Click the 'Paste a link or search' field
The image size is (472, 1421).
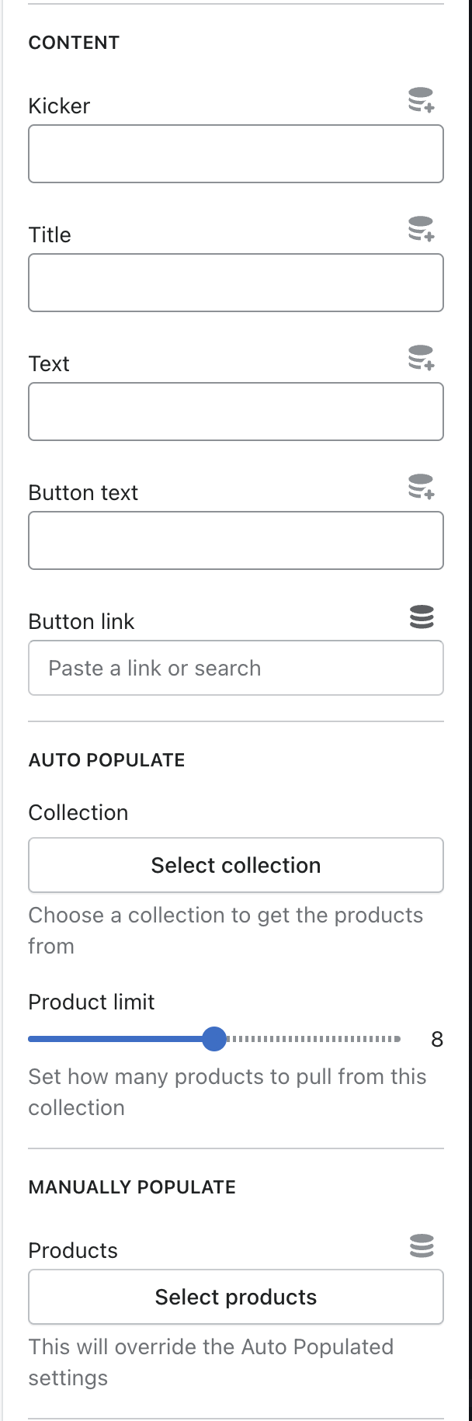tap(236, 668)
